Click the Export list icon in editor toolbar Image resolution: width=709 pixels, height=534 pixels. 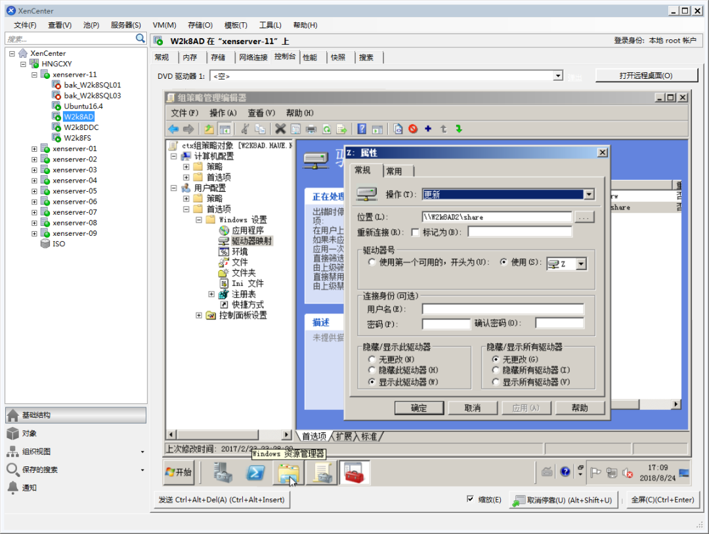(x=342, y=129)
